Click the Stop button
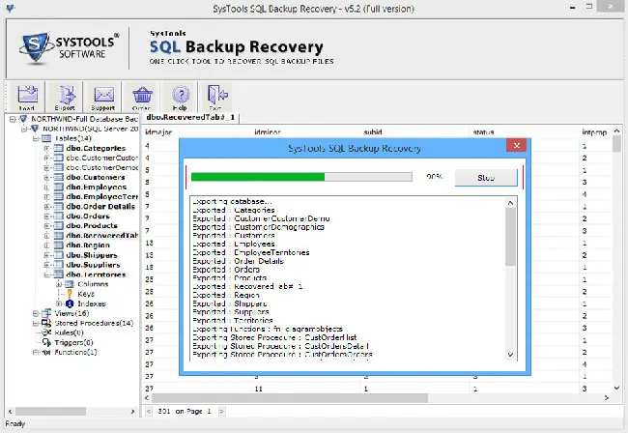Image resolution: width=628 pixels, height=433 pixels. [486, 178]
